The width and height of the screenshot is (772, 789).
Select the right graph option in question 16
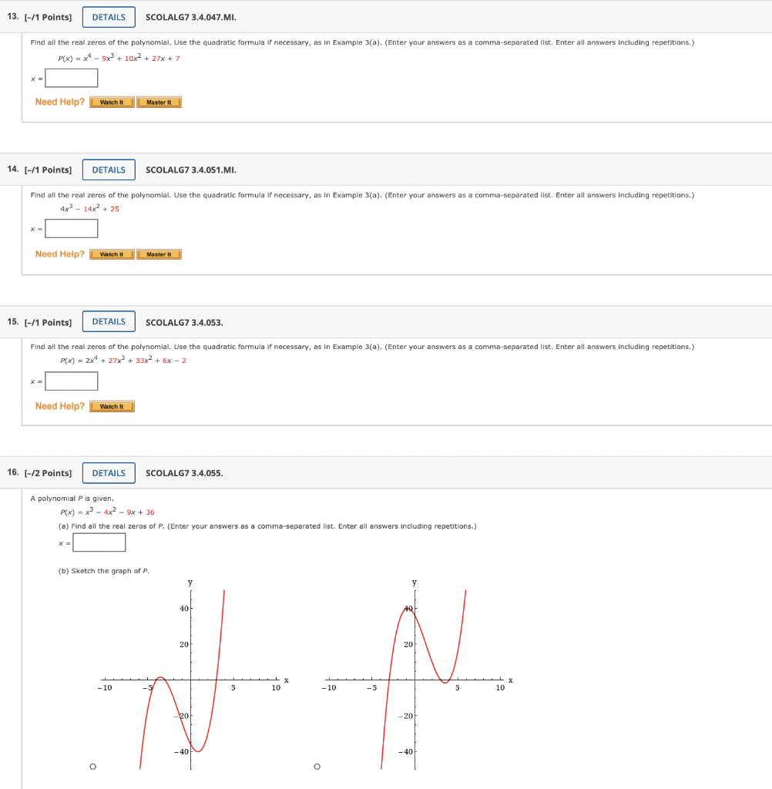pyautogui.click(x=316, y=766)
